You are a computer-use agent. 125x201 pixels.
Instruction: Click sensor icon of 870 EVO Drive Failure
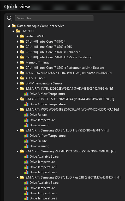(26, 141)
